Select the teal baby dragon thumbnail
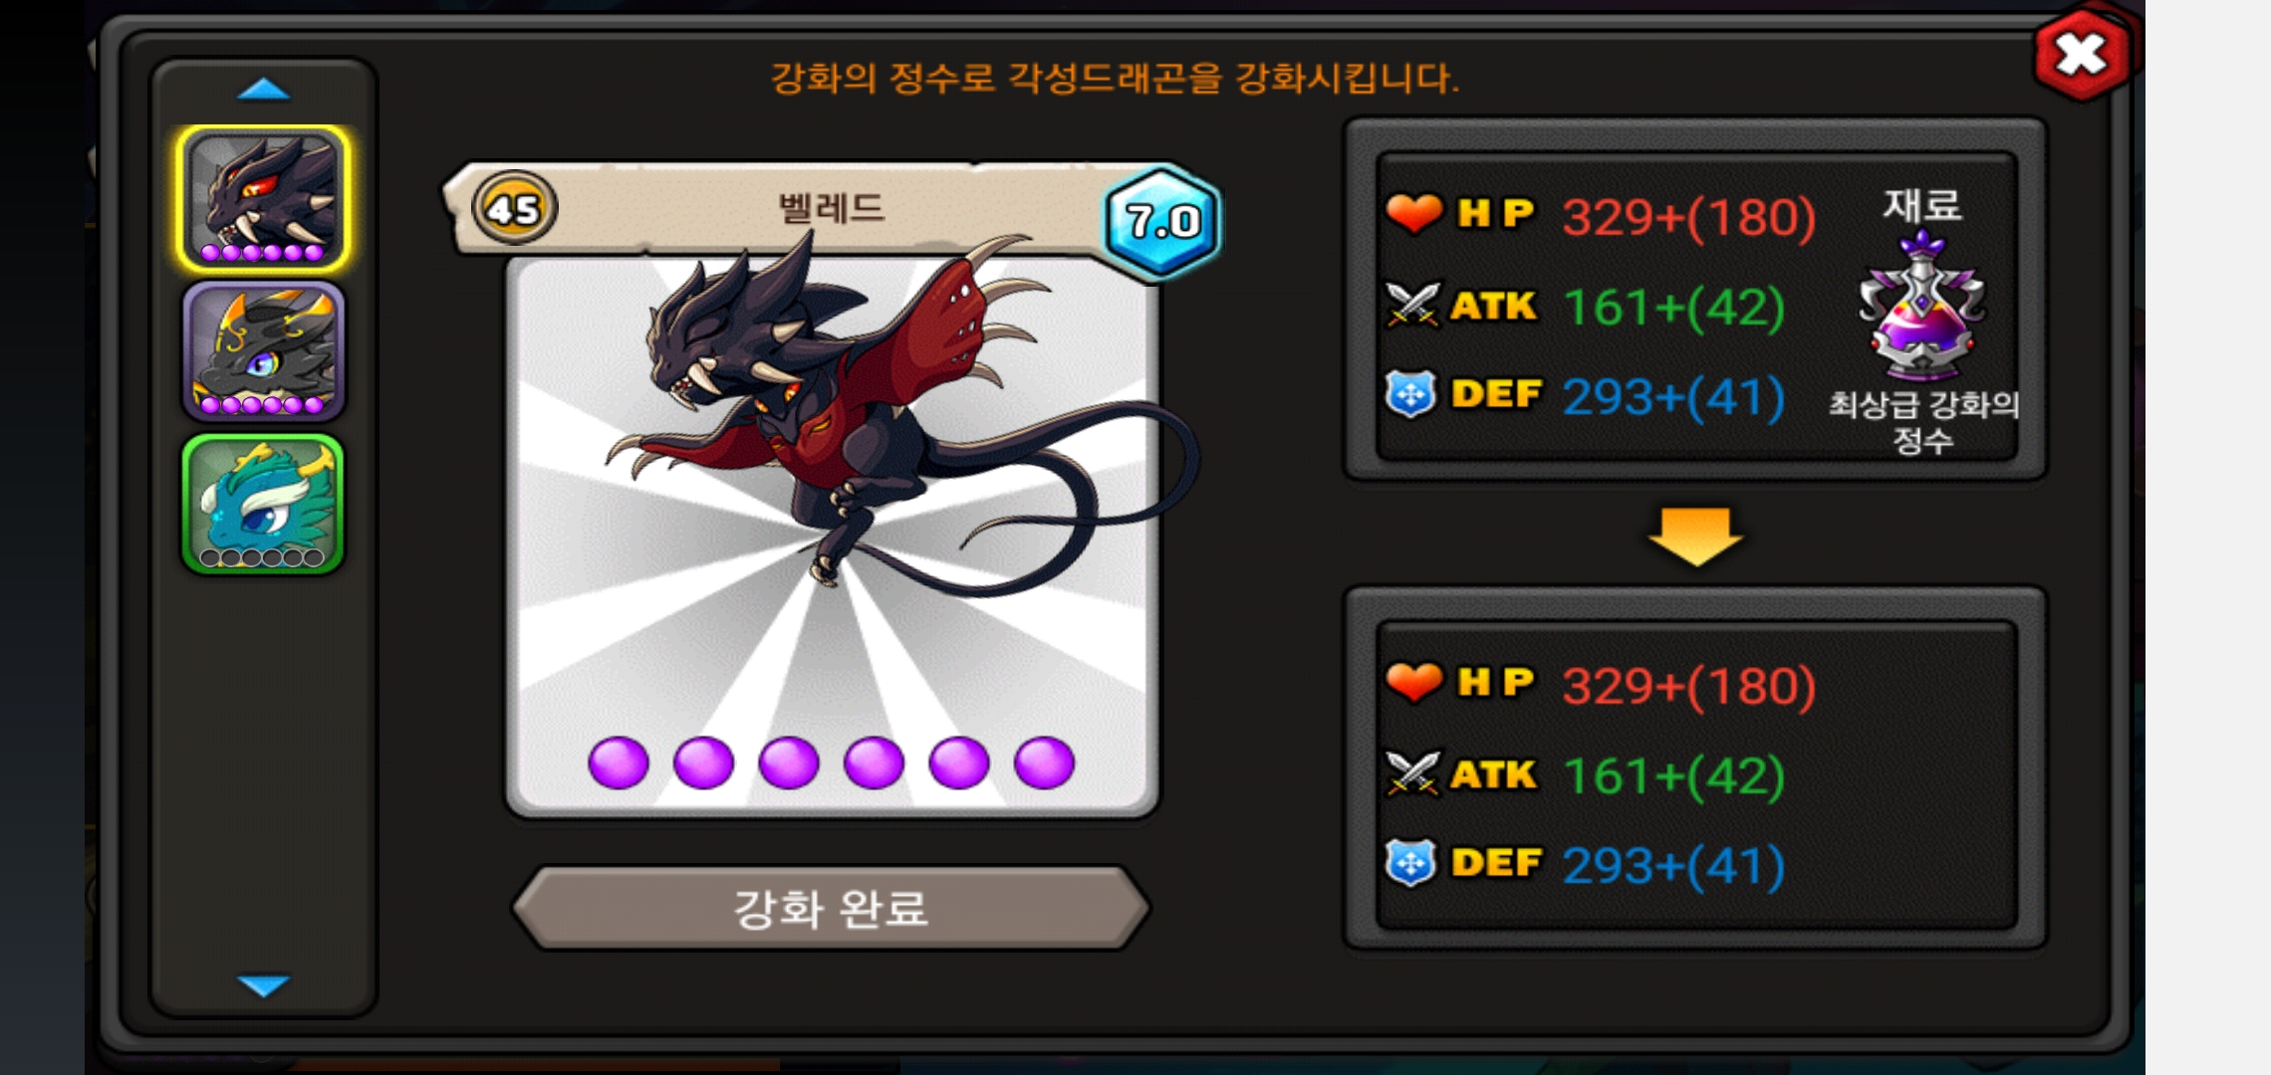2271x1075 pixels. pyautogui.click(x=263, y=504)
